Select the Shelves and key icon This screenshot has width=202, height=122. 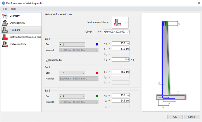[x=5, y=44]
